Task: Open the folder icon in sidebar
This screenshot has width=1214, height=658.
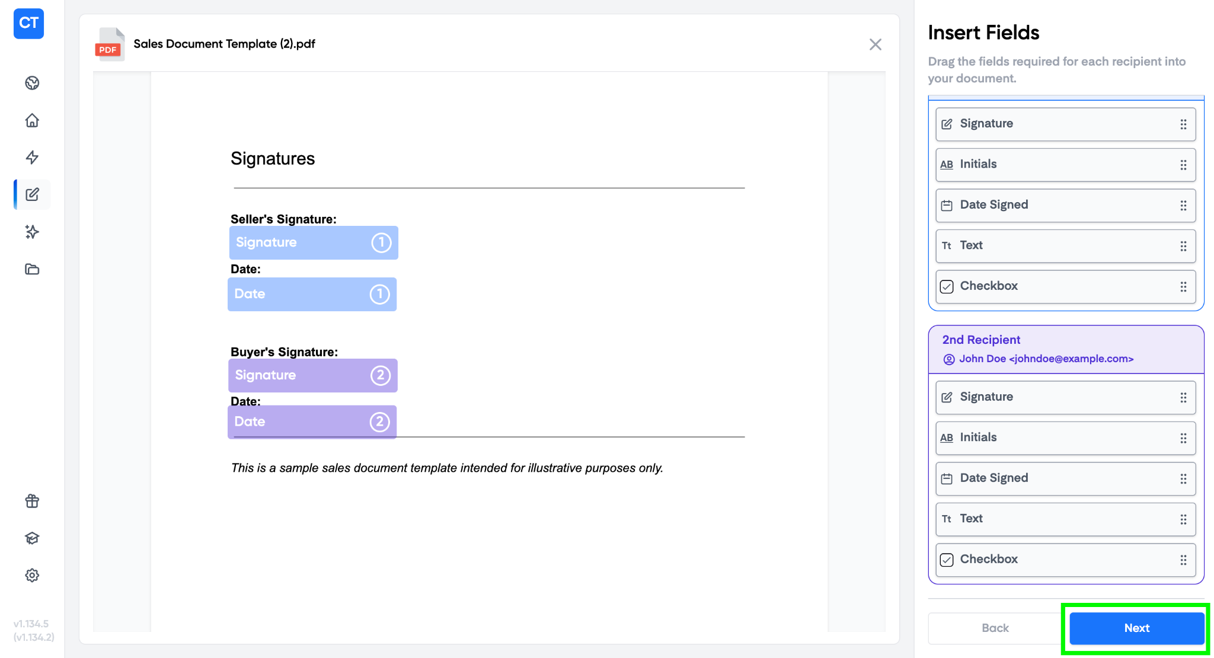Action: pyautogui.click(x=32, y=269)
